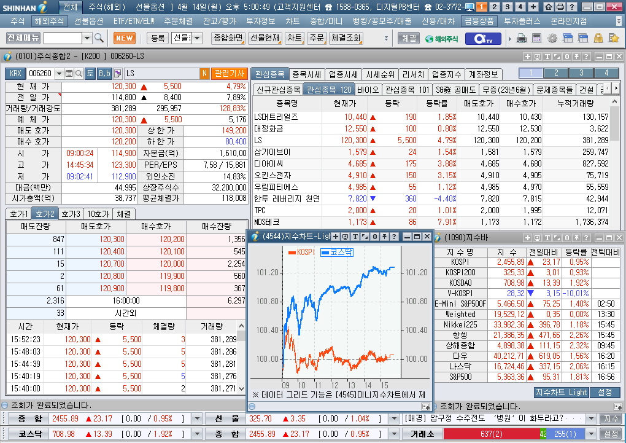Viewport: 626px width, 443px height.
Task: Open the 해외주식 menu
Action: coord(48,21)
